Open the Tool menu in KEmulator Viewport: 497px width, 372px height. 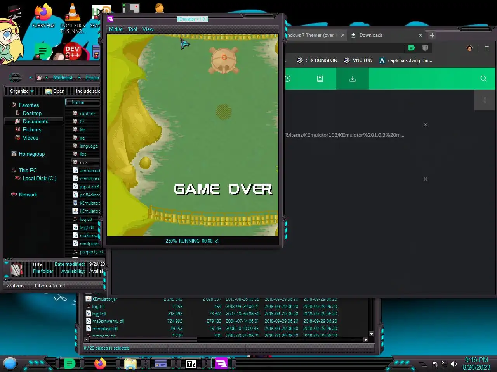[x=132, y=29]
